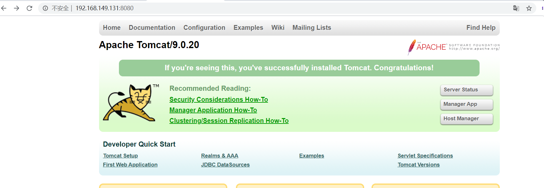Open Clustering/Session Replication How-To link
544x188 pixels.
click(229, 121)
